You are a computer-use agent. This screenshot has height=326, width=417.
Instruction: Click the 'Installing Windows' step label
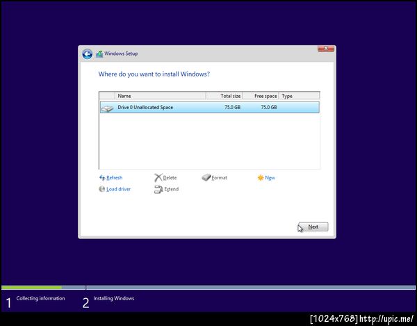(x=114, y=298)
